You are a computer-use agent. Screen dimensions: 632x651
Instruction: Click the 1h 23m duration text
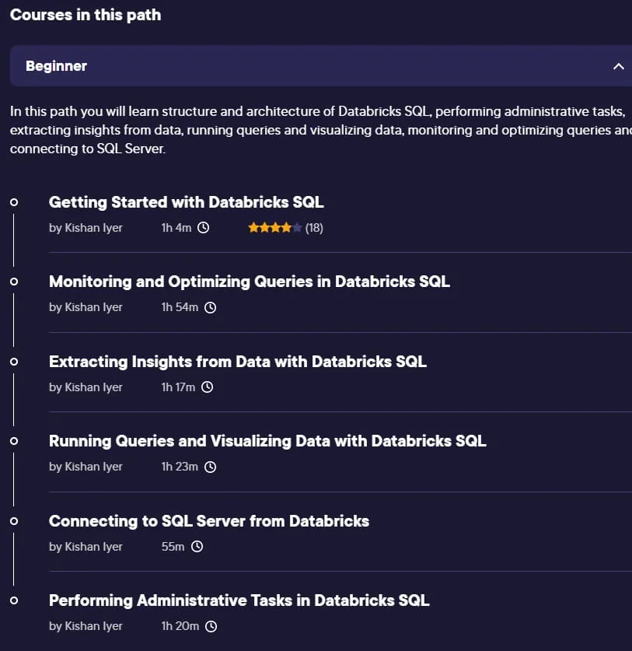[x=180, y=467]
